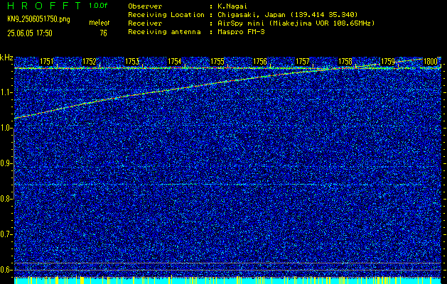Screen dimensions: 447x284
Task: Click the date stamp 25.06.05 17:50
Action: pyautogui.click(x=30, y=33)
